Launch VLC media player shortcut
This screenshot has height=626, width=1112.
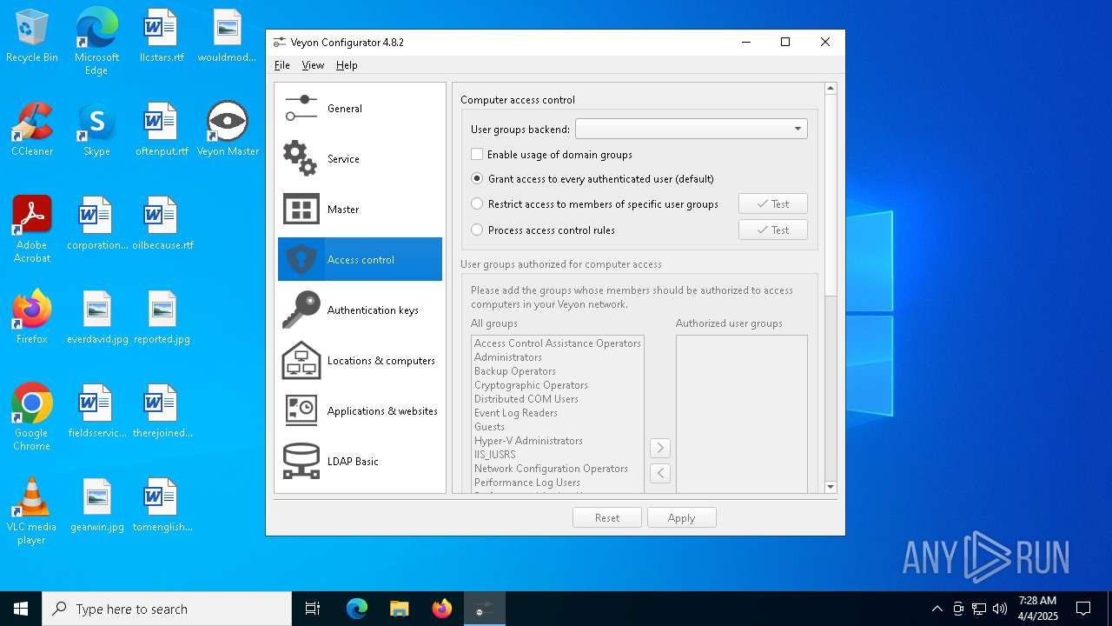pos(32,511)
